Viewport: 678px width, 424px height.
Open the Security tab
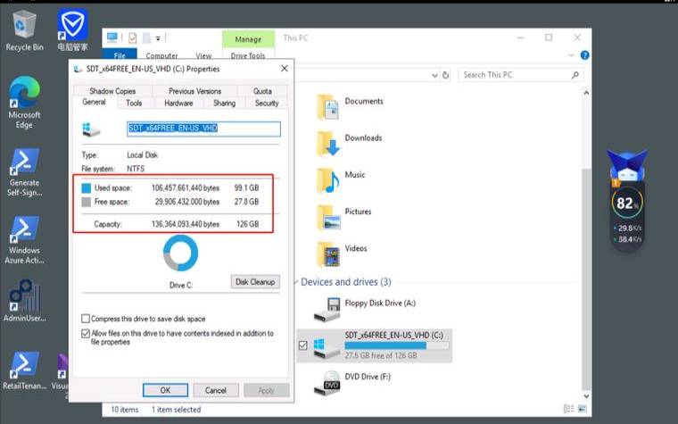(267, 103)
